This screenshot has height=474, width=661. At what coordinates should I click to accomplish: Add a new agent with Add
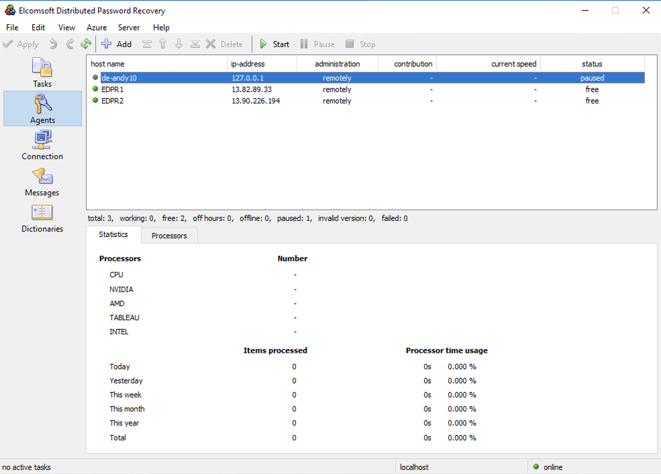[116, 44]
